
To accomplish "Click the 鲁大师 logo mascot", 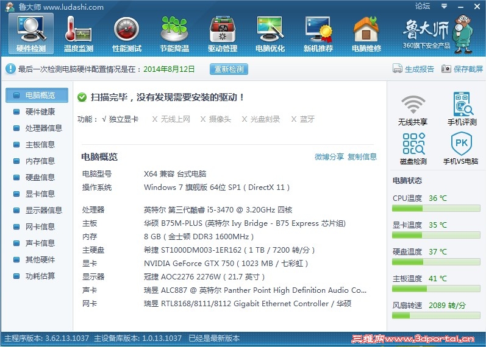I will 463,34.
